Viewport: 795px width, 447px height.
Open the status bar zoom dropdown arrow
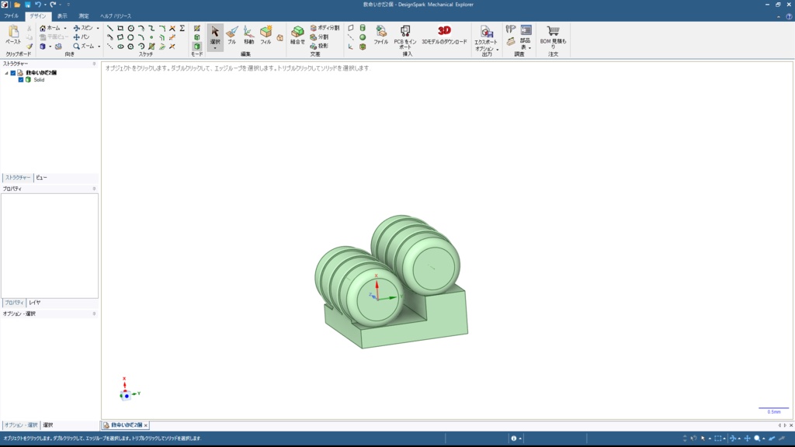click(x=764, y=438)
